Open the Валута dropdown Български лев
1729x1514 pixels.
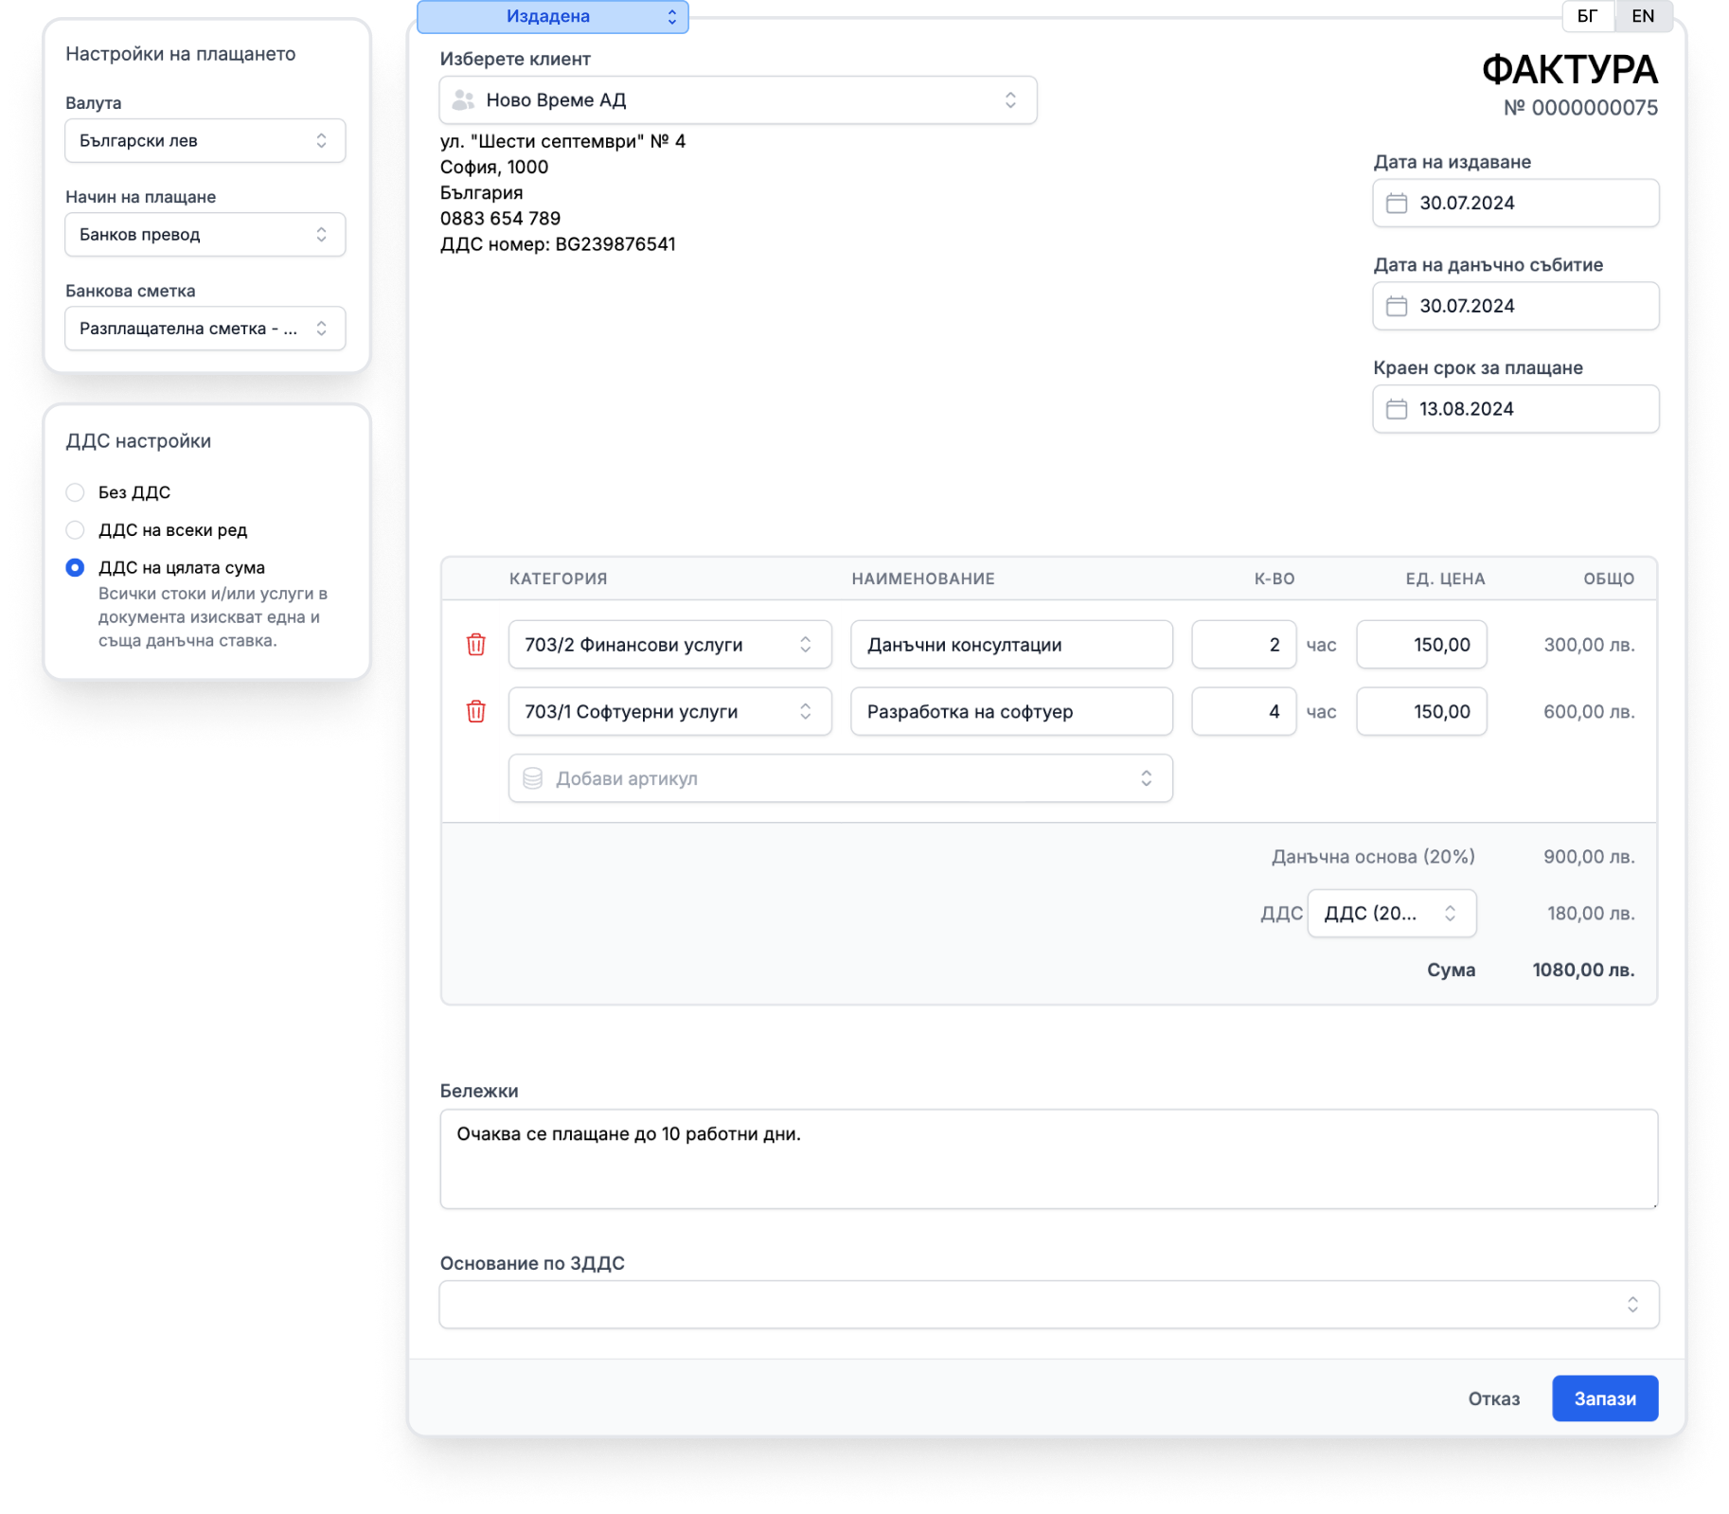click(205, 140)
